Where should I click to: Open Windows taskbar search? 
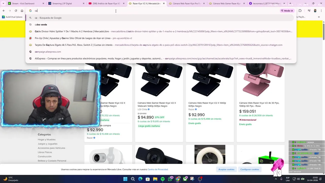pyautogui.click(x=133, y=179)
